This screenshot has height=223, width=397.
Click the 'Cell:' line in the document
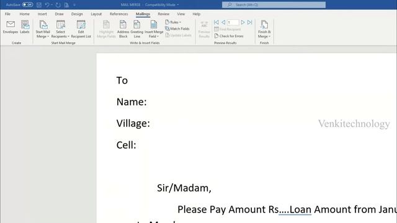(x=127, y=145)
